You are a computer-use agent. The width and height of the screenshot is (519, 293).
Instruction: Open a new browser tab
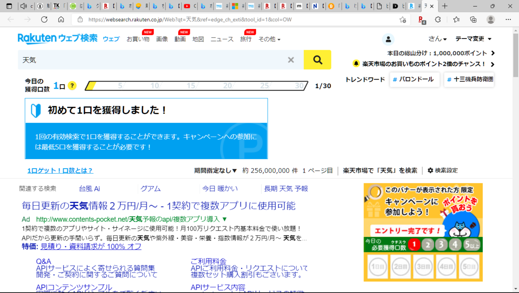coord(445,6)
